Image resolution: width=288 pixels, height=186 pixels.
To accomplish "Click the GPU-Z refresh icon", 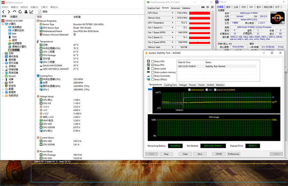I will coord(207,7).
